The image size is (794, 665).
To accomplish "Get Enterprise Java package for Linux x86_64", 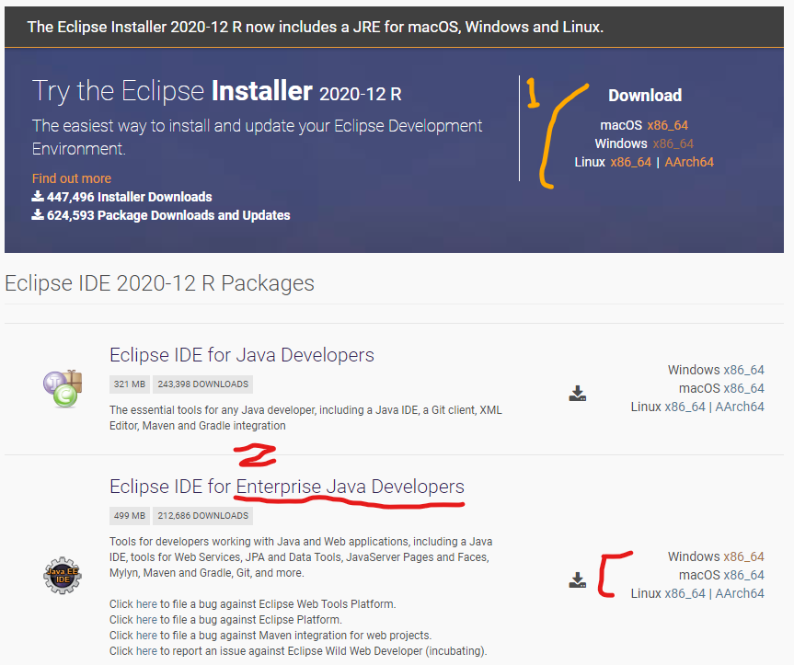I will [x=685, y=593].
